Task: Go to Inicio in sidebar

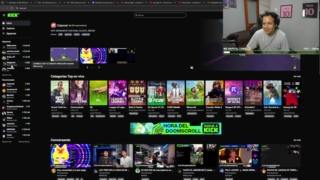Action: 15,23
